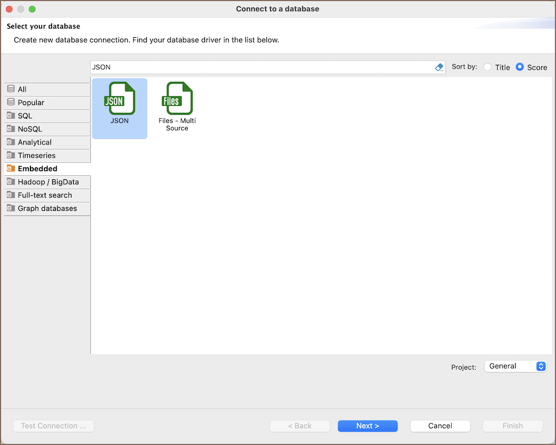Click the Graph databases category icon

[11, 209]
